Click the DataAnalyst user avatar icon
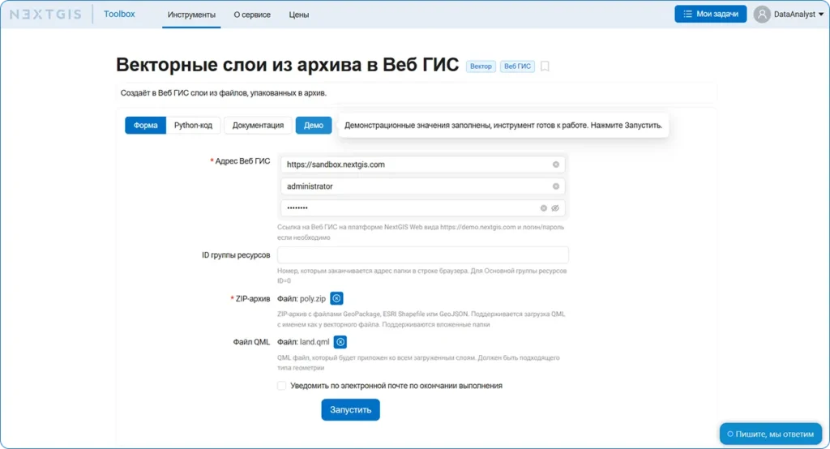Screen dimensions: 830x449 (x=762, y=15)
